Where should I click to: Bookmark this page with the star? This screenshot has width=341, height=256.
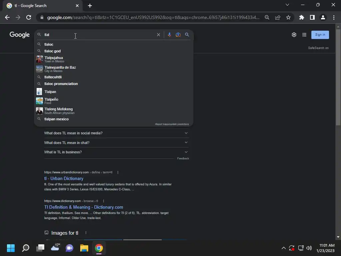click(x=288, y=17)
